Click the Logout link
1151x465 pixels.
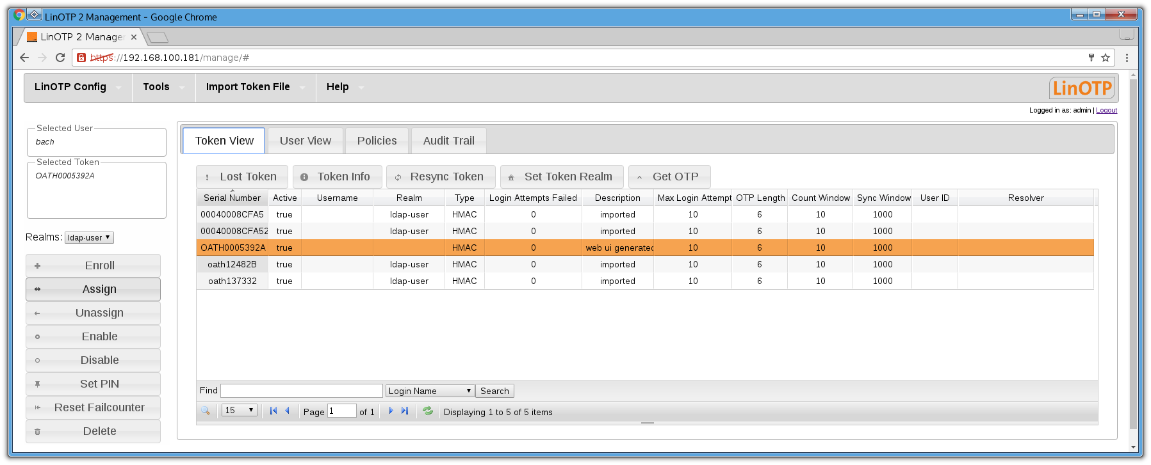pyautogui.click(x=1106, y=110)
